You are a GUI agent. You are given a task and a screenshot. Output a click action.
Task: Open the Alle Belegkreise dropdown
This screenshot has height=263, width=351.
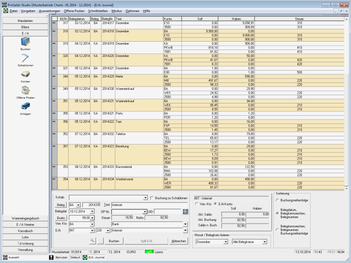[x=265, y=242]
